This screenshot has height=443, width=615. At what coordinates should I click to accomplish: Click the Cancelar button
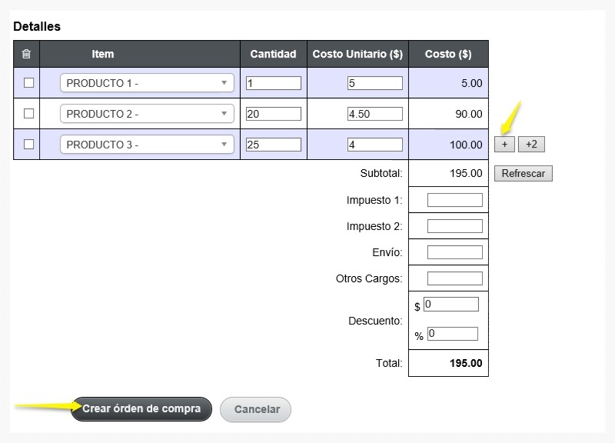coord(256,409)
